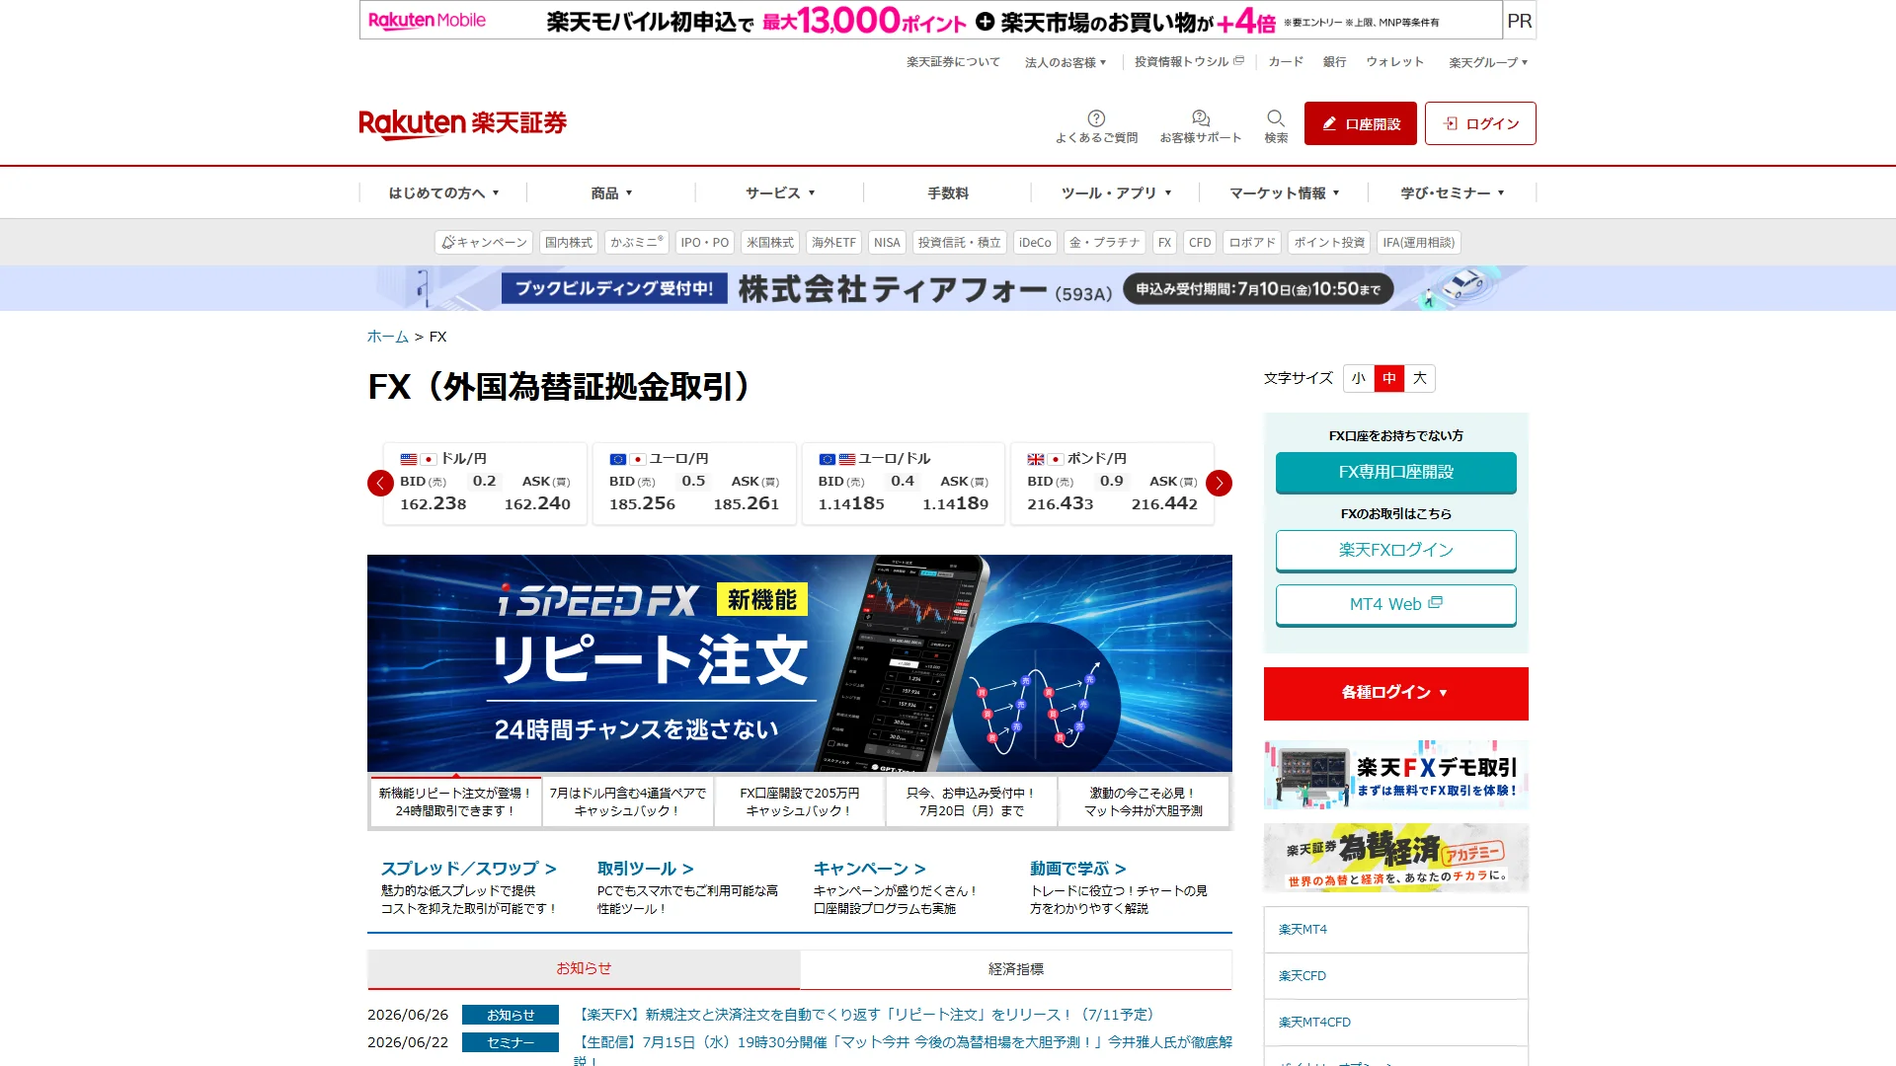The height and width of the screenshot is (1066, 1896).
Task: Open MT4 Web in new window
Action: [x=1395, y=604]
